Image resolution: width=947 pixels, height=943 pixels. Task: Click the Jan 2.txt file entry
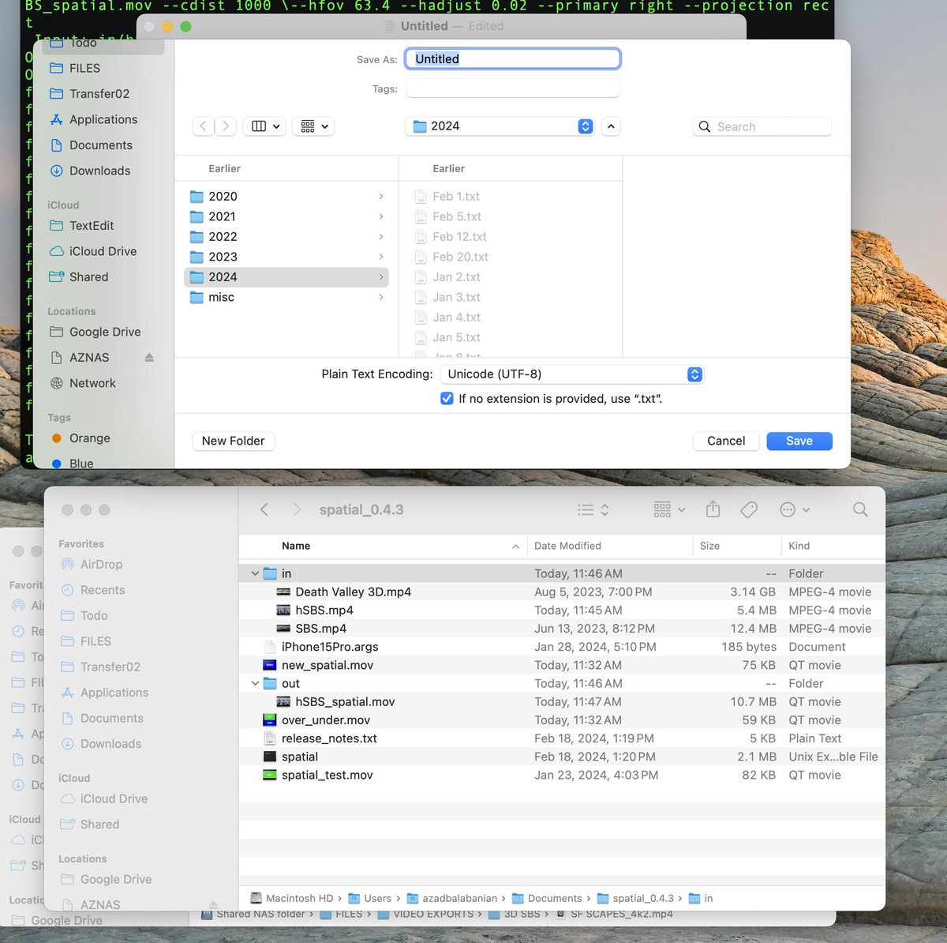click(x=456, y=276)
